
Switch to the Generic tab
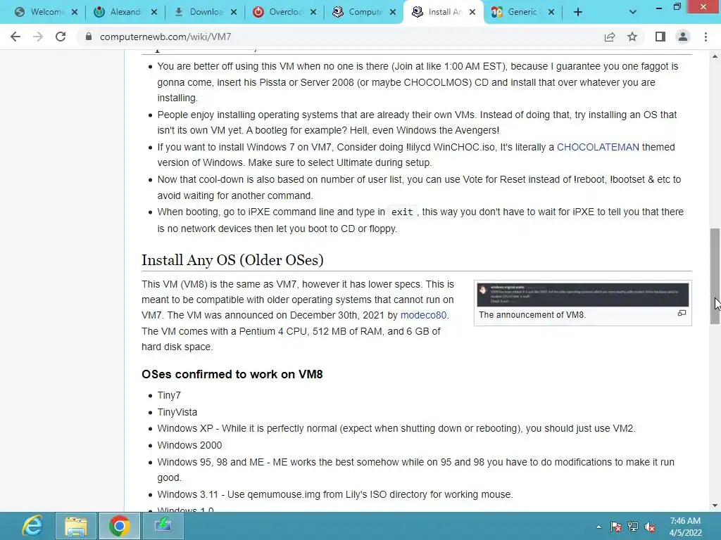515,13
